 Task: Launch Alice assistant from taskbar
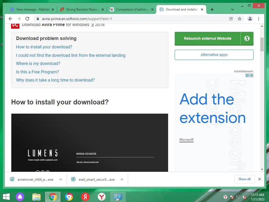20,197
